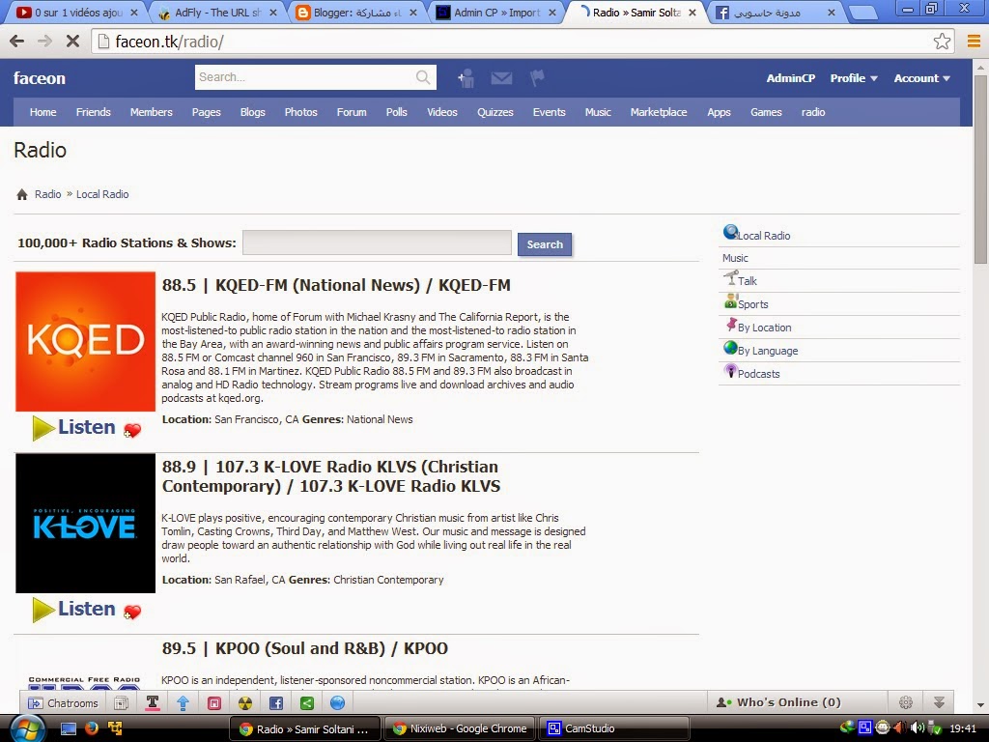Open Blogs menu item
The width and height of the screenshot is (989, 742).
[x=252, y=112]
